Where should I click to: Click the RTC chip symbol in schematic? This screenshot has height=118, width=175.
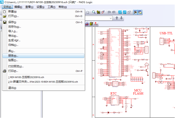115,100
